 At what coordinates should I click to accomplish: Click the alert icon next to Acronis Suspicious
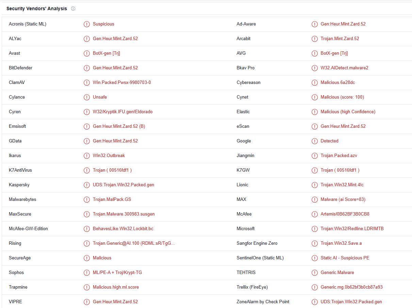point(87,24)
